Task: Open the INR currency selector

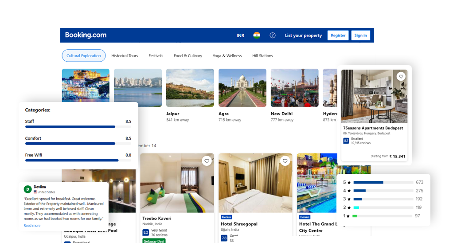Action: [240, 35]
